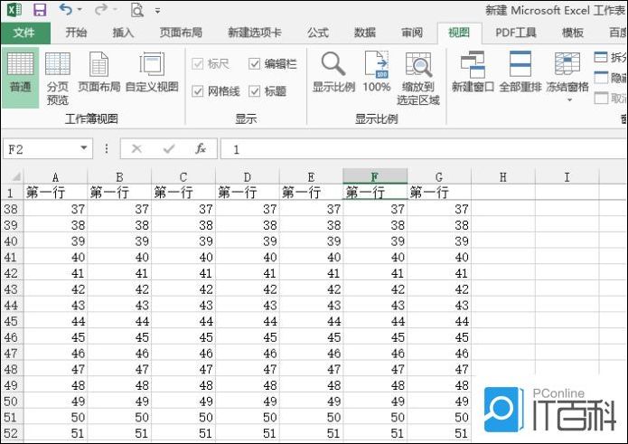Image resolution: width=628 pixels, height=444 pixels.
Task: Select row header 52
Action: click(12, 433)
